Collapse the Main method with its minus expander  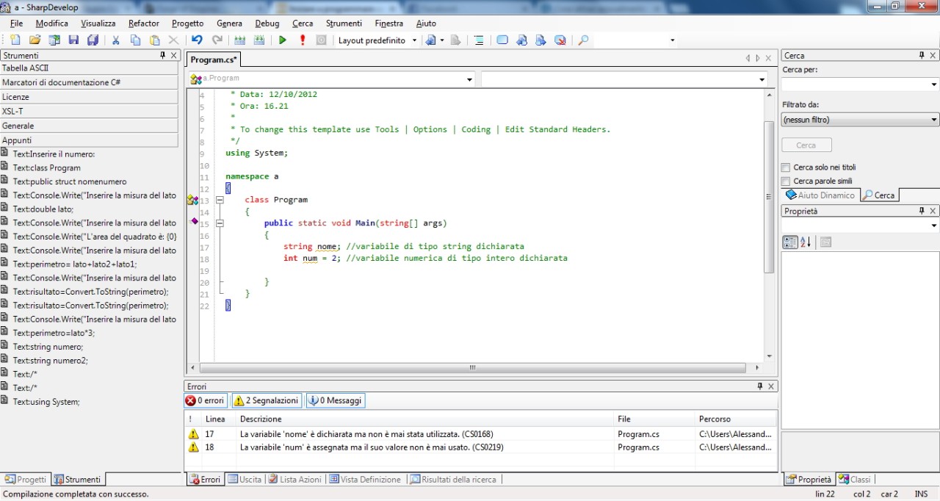pos(219,223)
